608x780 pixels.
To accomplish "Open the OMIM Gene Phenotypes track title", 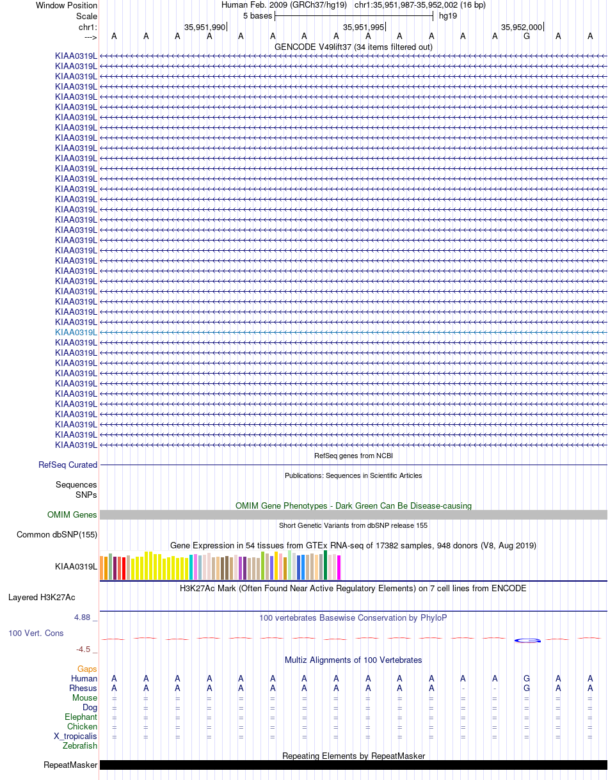I will tap(353, 505).
